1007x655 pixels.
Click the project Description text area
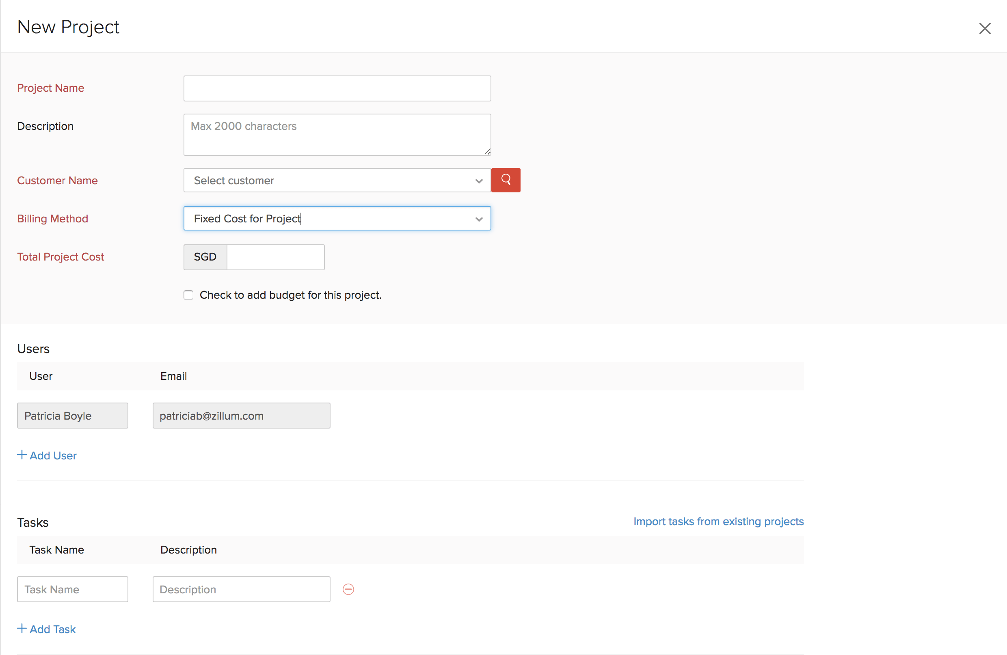tap(337, 134)
